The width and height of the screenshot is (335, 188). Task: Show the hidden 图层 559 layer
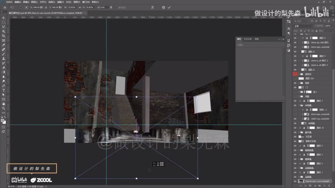[x=295, y=78]
